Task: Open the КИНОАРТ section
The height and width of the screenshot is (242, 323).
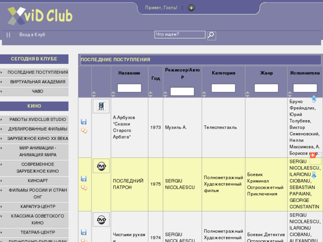Action: [34, 181]
